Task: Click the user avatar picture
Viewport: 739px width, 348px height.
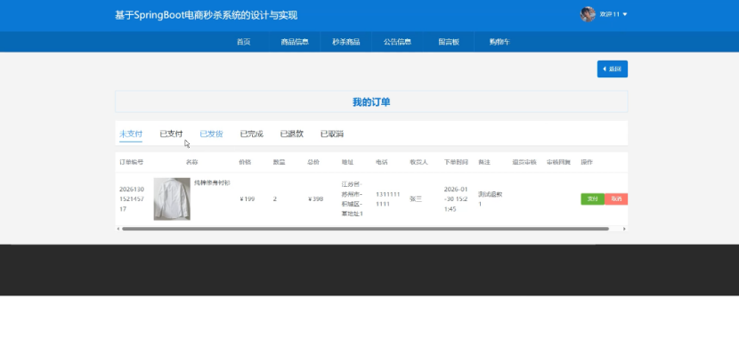Action: pyautogui.click(x=588, y=14)
